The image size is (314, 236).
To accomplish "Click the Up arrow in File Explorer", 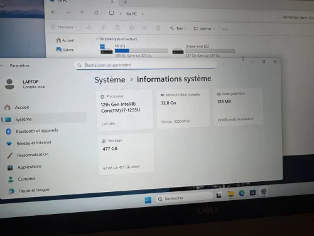I will (x=82, y=13).
